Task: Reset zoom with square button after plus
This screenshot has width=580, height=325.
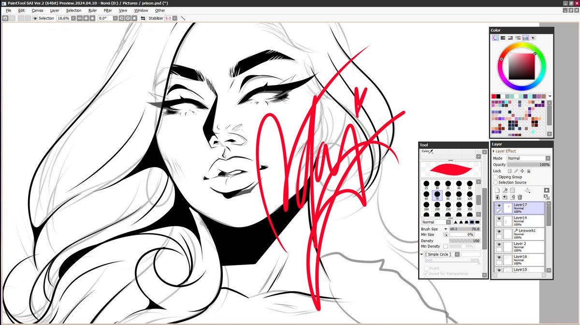Action: 92,18
